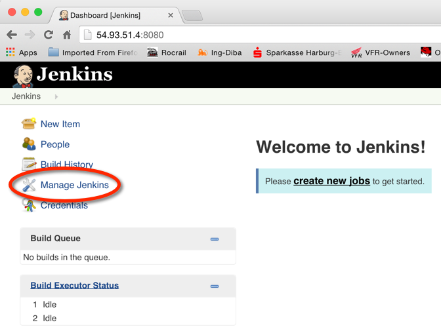441x335 pixels.
Task: Open the Ing-Diba bookmark
Action: [x=220, y=52]
